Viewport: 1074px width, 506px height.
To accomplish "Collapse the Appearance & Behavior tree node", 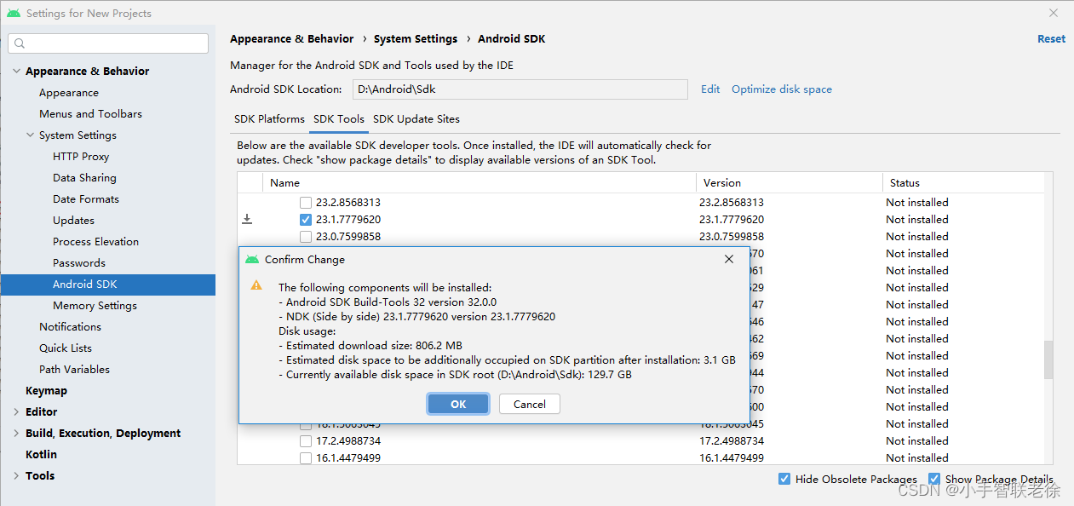I will point(16,72).
